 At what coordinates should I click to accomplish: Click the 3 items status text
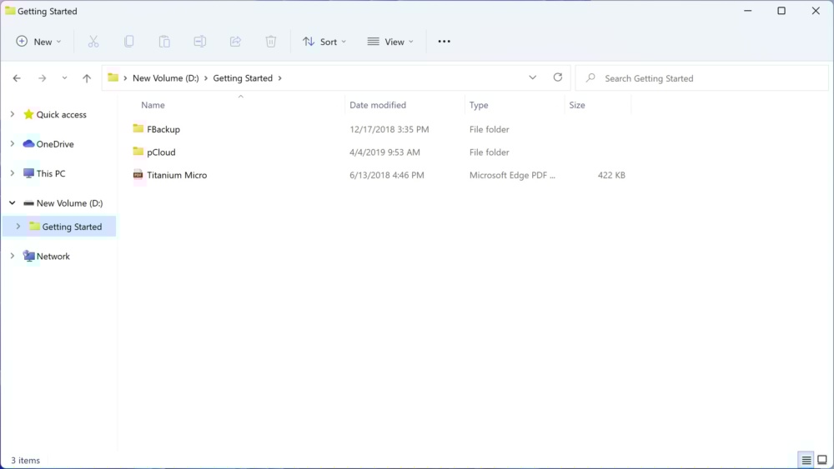26,461
